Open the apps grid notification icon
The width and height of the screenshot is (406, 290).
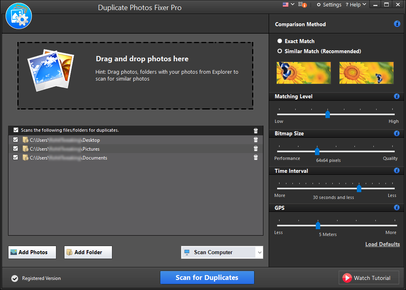(x=302, y=4)
